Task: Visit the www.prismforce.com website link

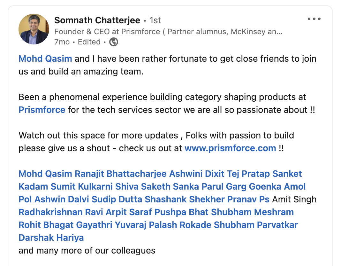Action: pos(230,148)
